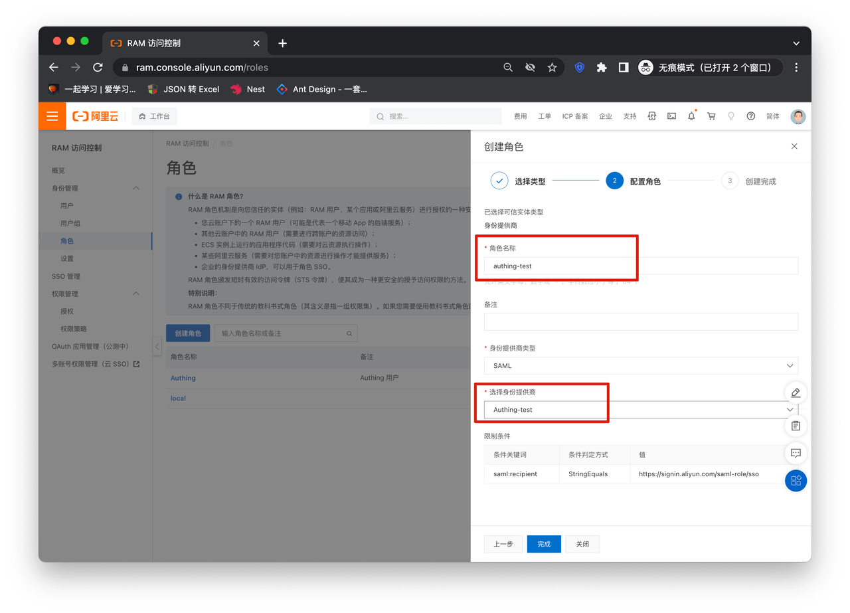Image resolution: width=850 pixels, height=613 pixels.
Task: Focus the top 搜索 search box
Action: point(436,116)
